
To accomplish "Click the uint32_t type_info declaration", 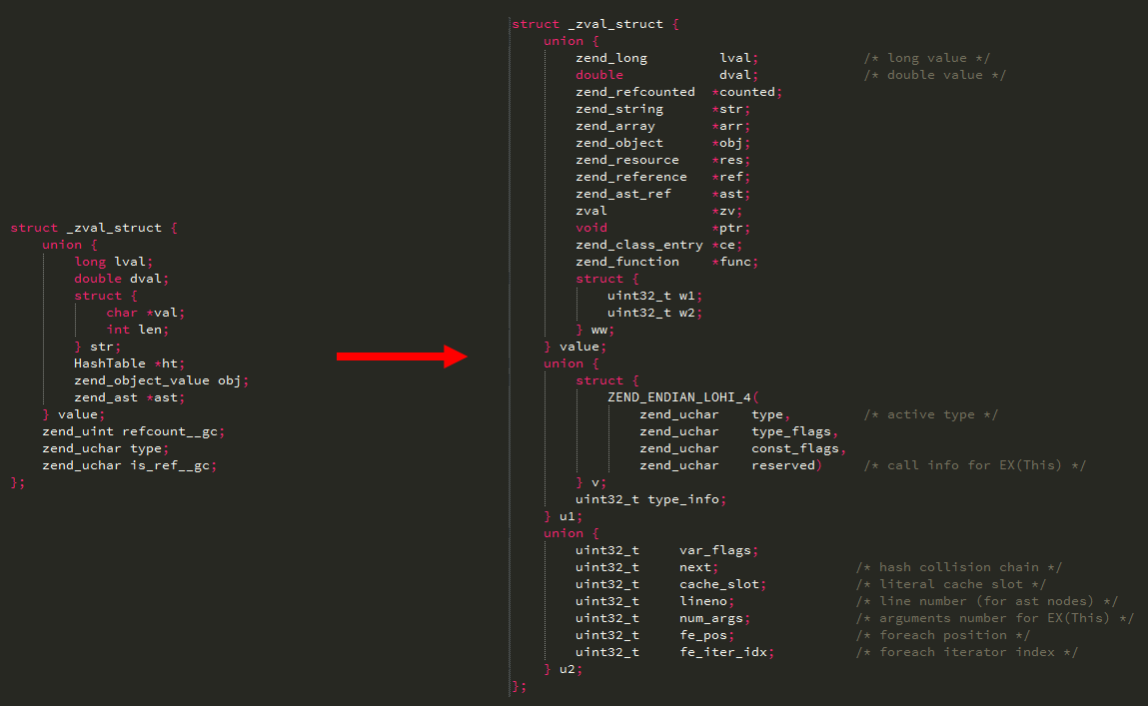I will click(x=650, y=499).
